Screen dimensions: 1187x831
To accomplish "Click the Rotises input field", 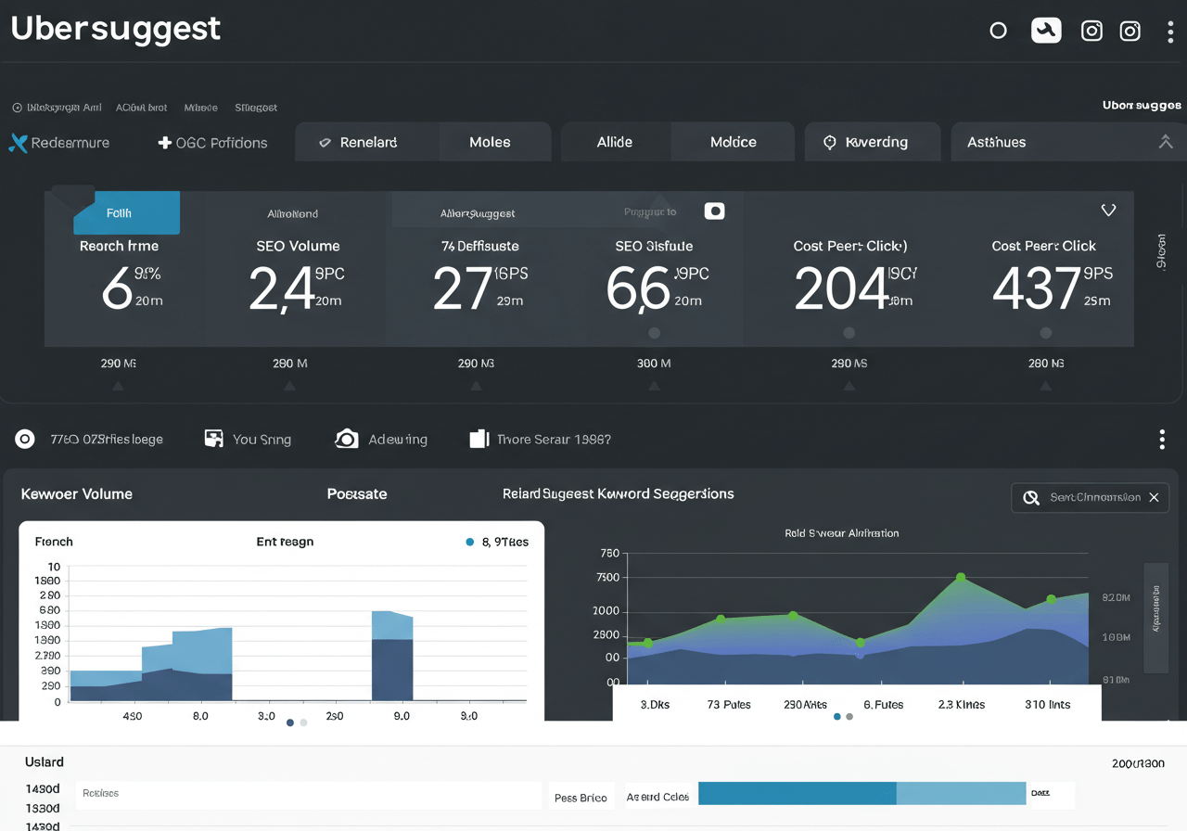I will [x=308, y=795].
